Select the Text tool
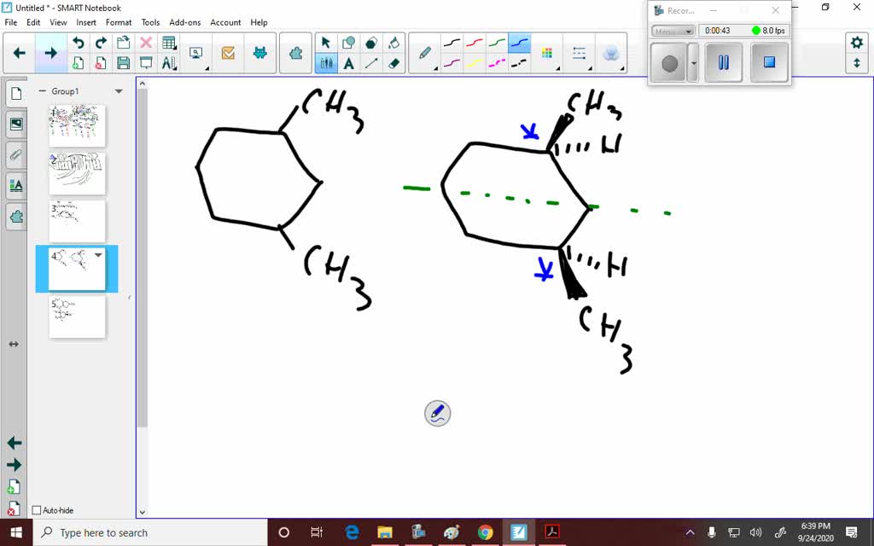Image resolution: width=874 pixels, height=546 pixels. 350,63
